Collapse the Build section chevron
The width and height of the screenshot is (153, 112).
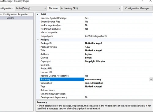(x=38, y=14)
